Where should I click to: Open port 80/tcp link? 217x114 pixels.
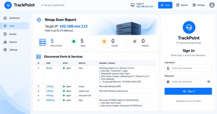click(x=49, y=68)
